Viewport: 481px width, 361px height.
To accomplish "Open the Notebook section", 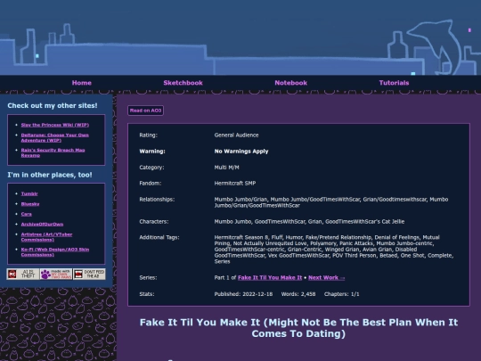I will [290, 83].
